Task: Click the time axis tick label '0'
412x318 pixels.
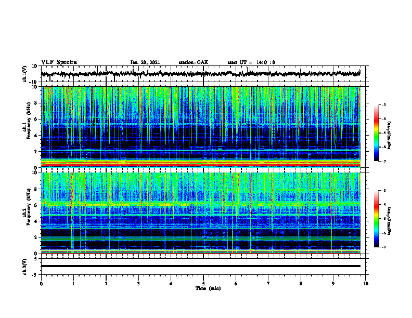Action: 41,283
